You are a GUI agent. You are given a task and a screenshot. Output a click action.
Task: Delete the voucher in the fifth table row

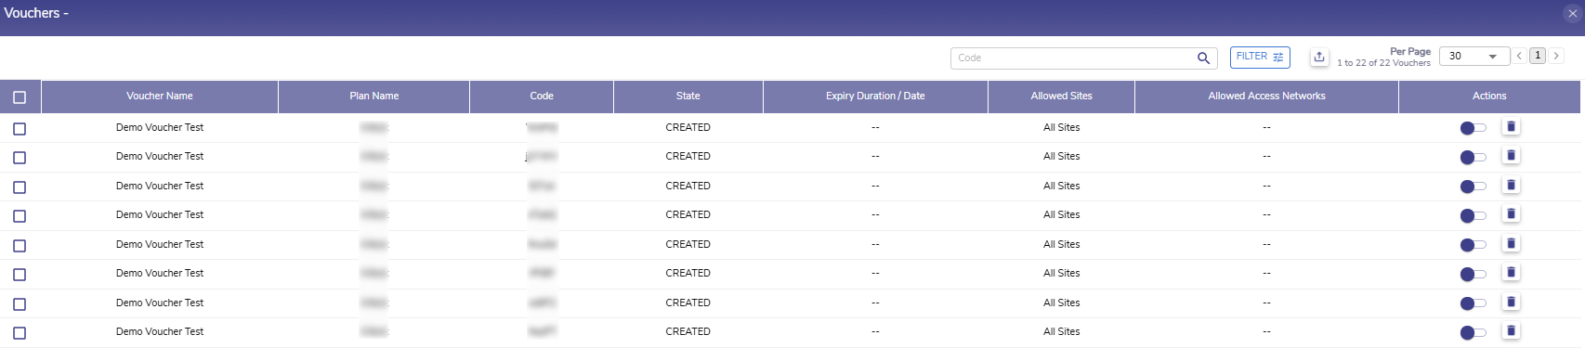1511,244
